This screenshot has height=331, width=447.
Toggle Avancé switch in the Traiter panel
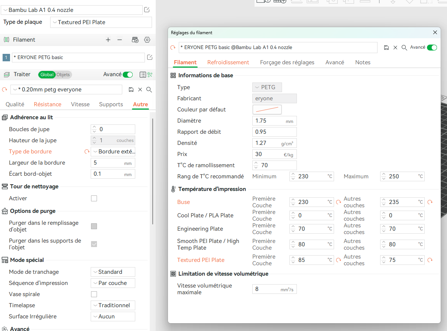click(x=128, y=75)
